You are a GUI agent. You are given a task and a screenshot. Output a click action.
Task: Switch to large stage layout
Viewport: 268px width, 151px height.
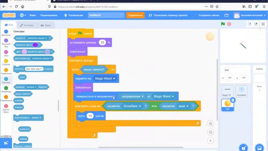256,24
